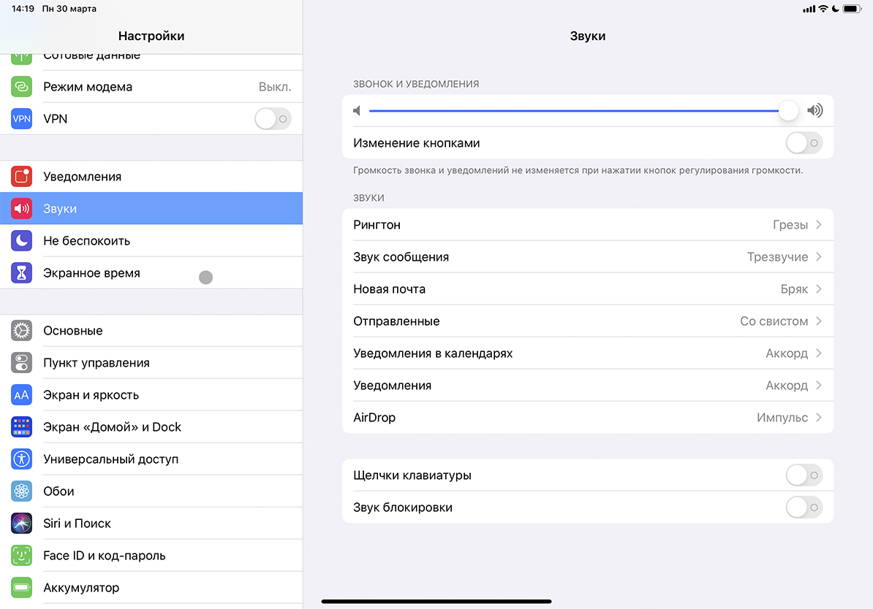Open the Универсальный доступ section

[151, 459]
